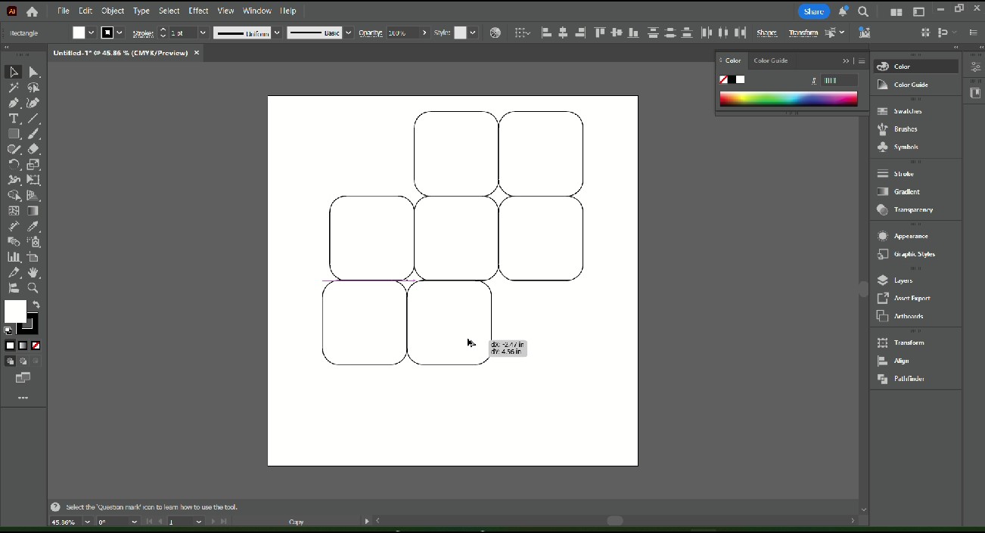Viewport: 985px width, 533px height.
Task: Open artboard number dropdown in status bar
Action: coord(198,522)
